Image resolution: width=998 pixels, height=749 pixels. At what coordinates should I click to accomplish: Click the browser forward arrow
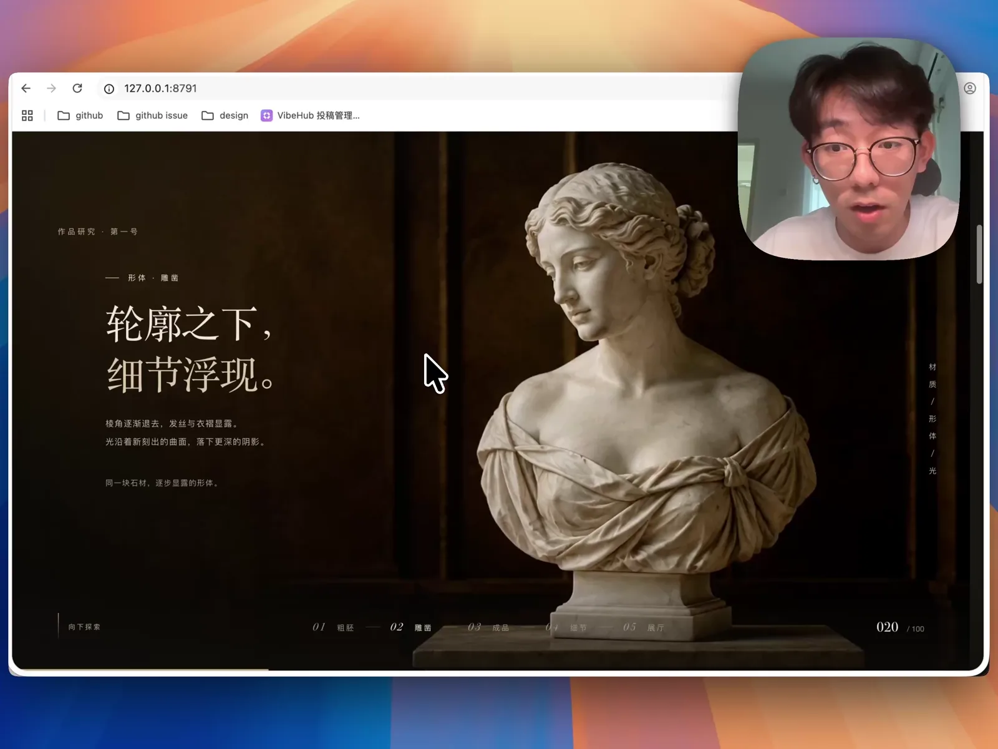52,89
